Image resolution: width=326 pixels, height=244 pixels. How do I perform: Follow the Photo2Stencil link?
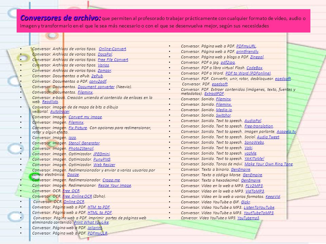[81, 148]
